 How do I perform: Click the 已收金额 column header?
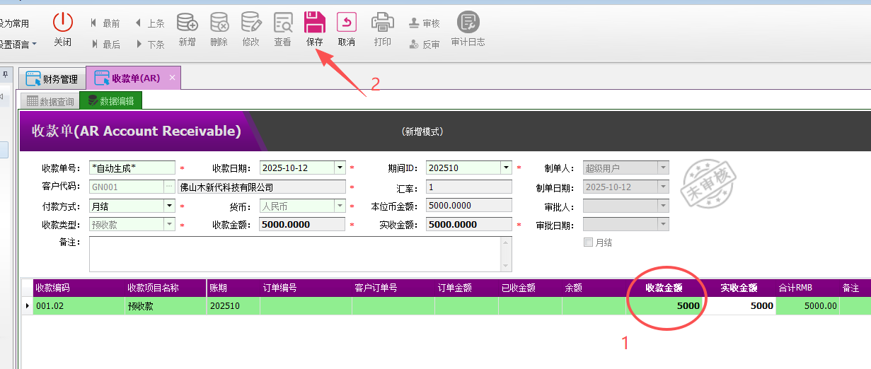(x=530, y=288)
